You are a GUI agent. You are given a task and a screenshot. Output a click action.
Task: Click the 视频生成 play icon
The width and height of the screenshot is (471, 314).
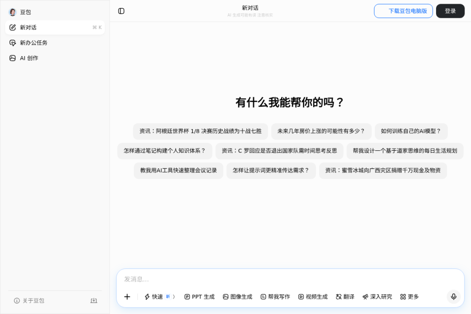[301, 297]
